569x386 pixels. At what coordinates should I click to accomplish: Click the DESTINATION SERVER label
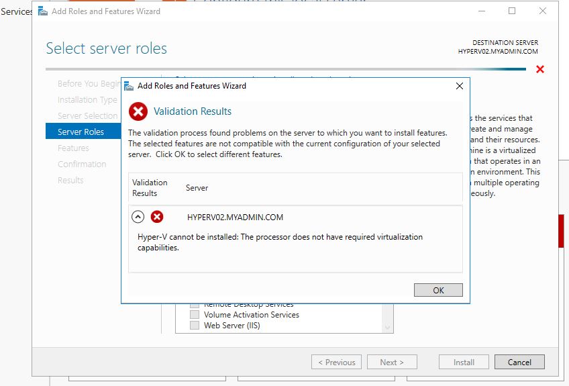pyautogui.click(x=505, y=42)
